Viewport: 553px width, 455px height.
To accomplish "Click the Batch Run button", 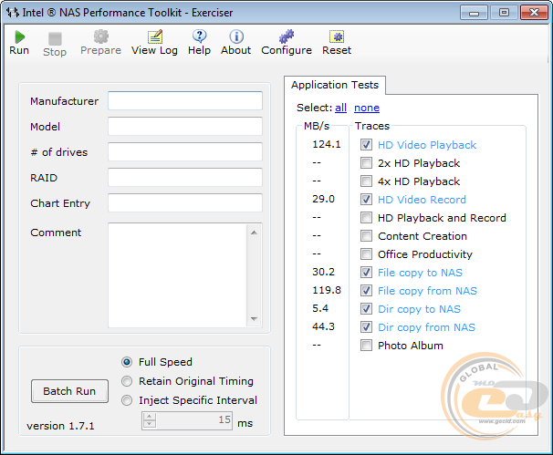I will pyautogui.click(x=69, y=391).
